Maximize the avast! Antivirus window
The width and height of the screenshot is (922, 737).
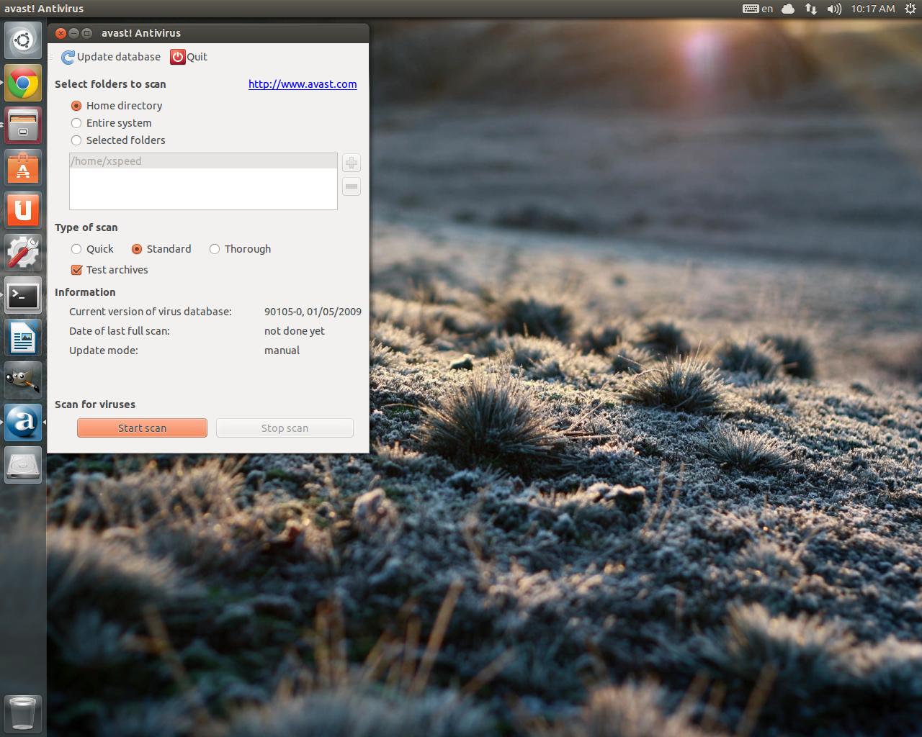[86, 33]
